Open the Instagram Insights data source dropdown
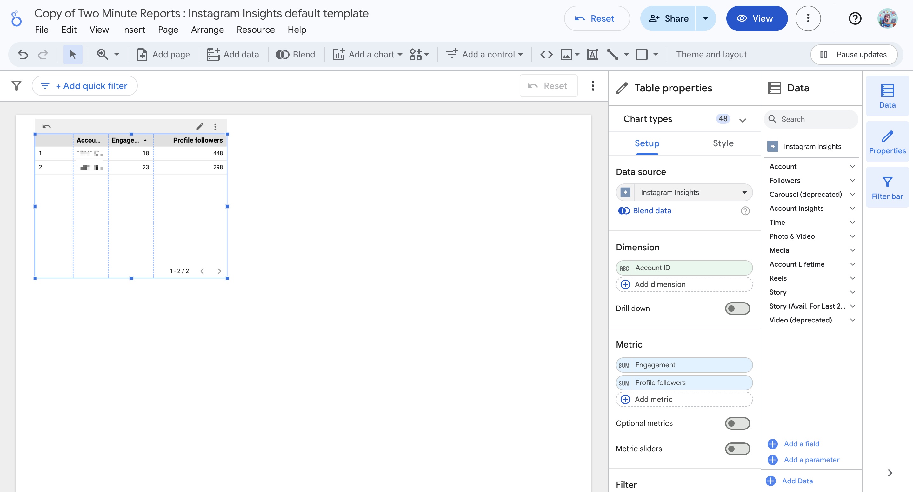The width and height of the screenshot is (913, 492). (684, 192)
